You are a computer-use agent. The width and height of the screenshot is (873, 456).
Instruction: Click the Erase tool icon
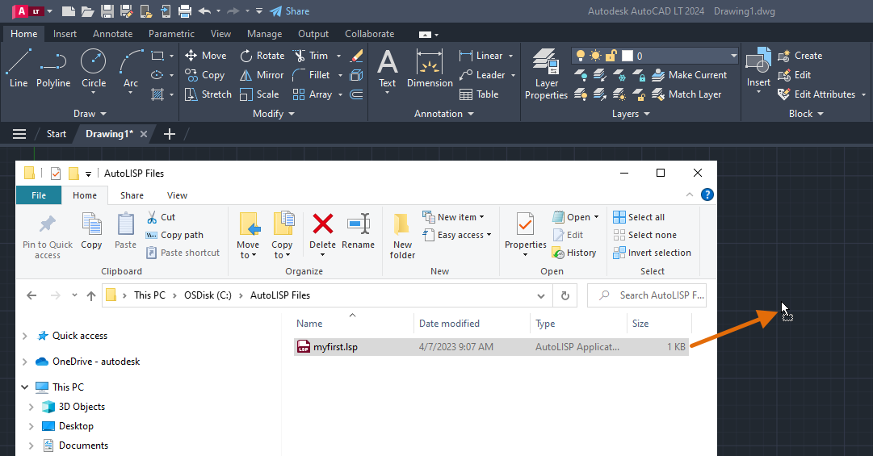point(356,56)
